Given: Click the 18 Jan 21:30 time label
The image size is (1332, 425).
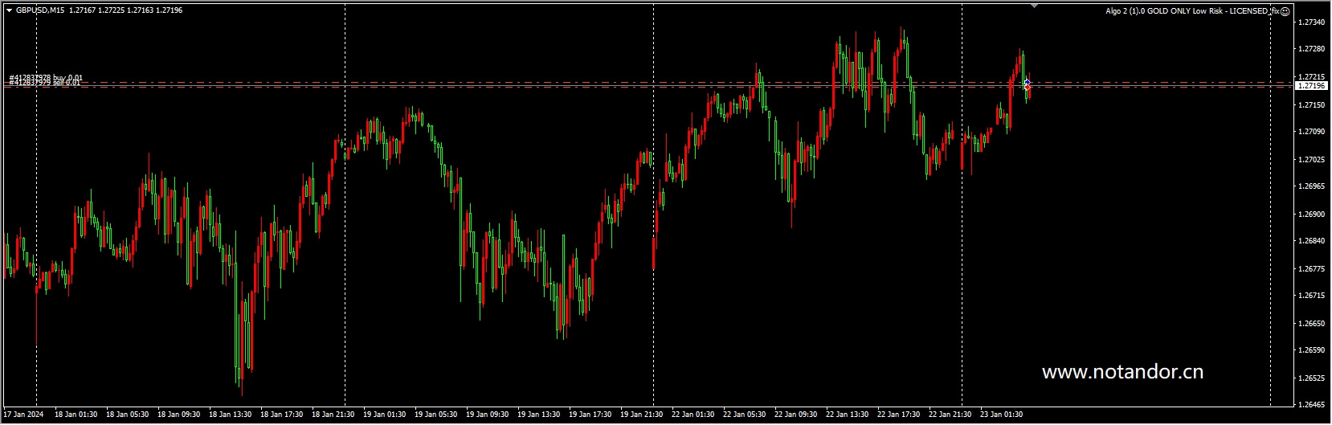Looking at the screenshot, I should click(x=333, y=415).
